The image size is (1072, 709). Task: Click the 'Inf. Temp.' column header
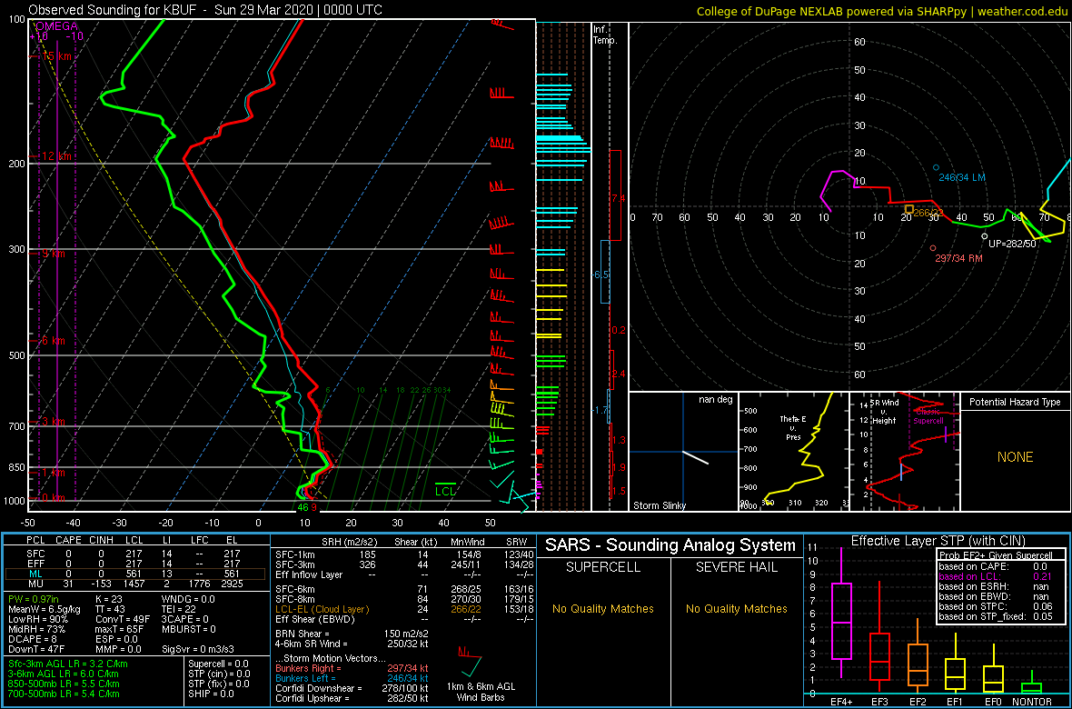tap(606, 35)
